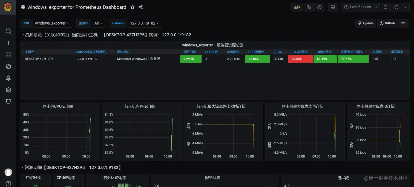
Task: Click the dashboard title windows_exporter for Prometheus
Action: point(77,7)
